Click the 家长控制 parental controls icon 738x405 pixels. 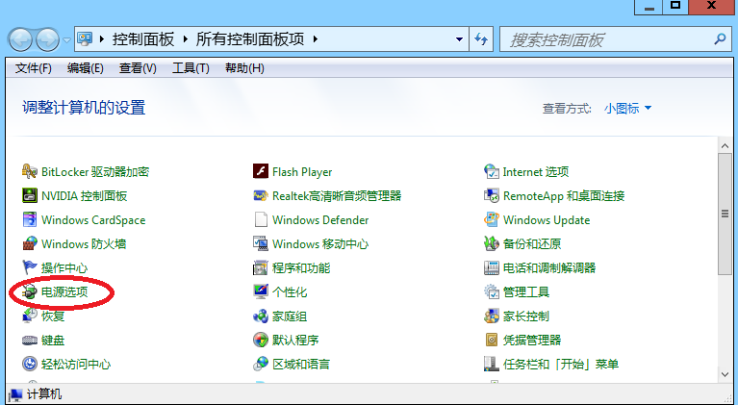click(x=491, y=316)
